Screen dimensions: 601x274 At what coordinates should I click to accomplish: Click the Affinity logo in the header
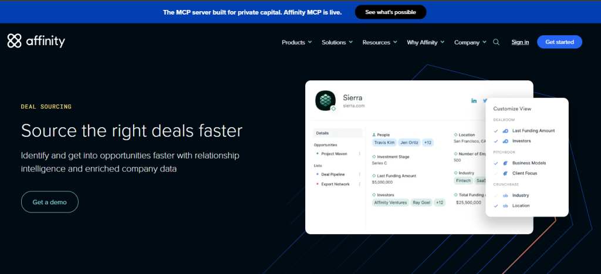tap(36, 41)
